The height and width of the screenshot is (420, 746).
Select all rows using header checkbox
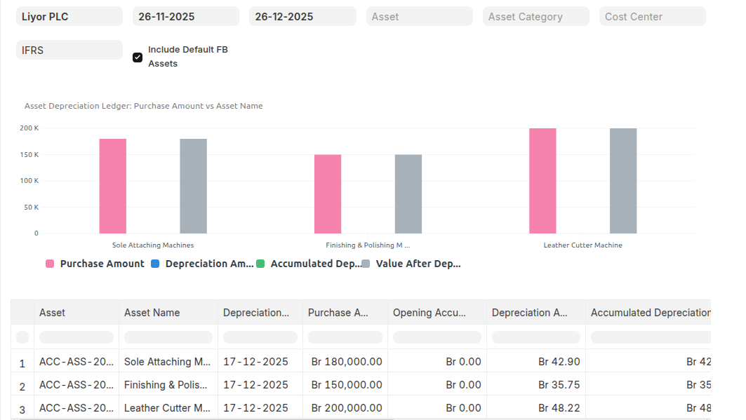click(x=22, y=337)
